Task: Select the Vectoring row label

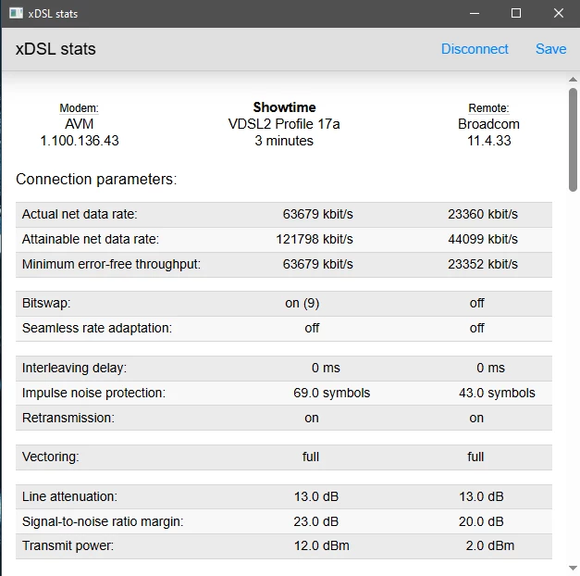Action: pyautogui.click(x=51, y=457)
